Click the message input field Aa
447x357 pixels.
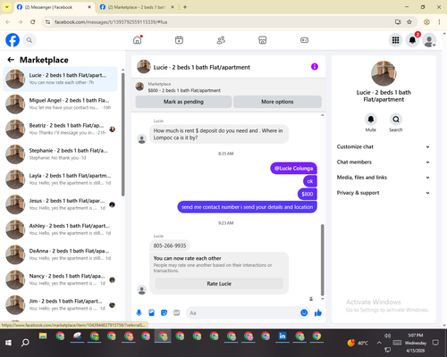243,312
